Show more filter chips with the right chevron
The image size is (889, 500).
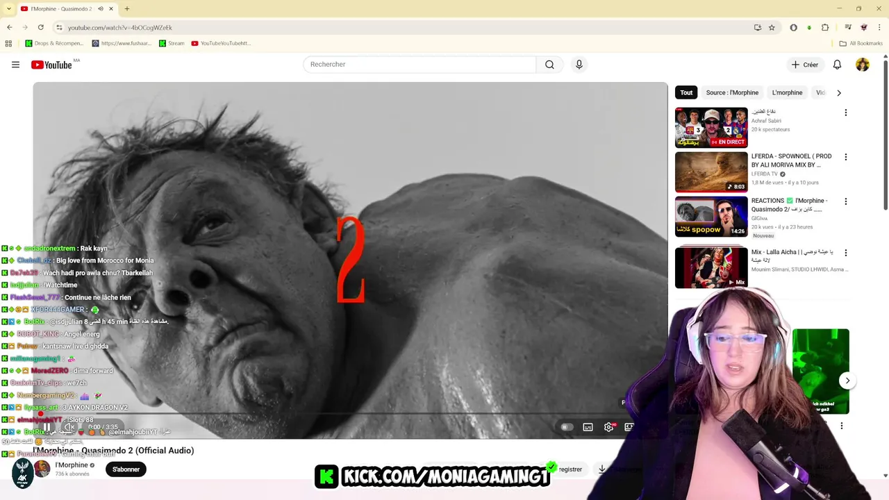point(838,92)
